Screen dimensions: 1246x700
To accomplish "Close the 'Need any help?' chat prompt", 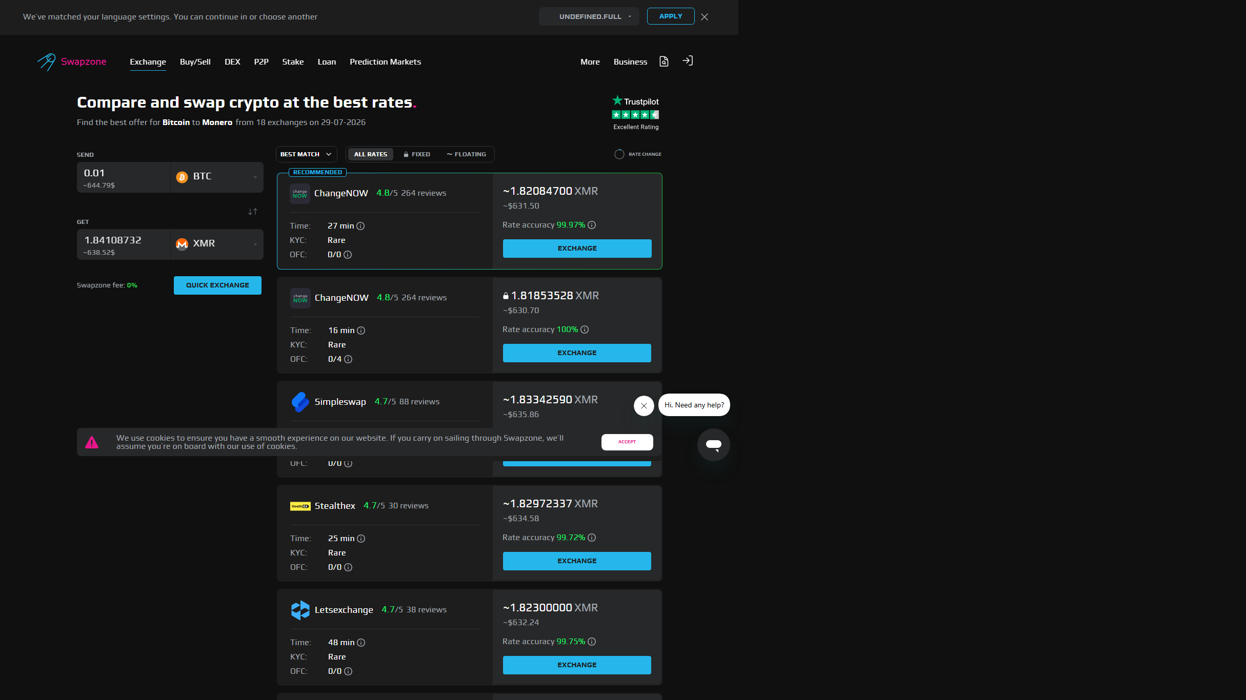I will tap(644, 406).
